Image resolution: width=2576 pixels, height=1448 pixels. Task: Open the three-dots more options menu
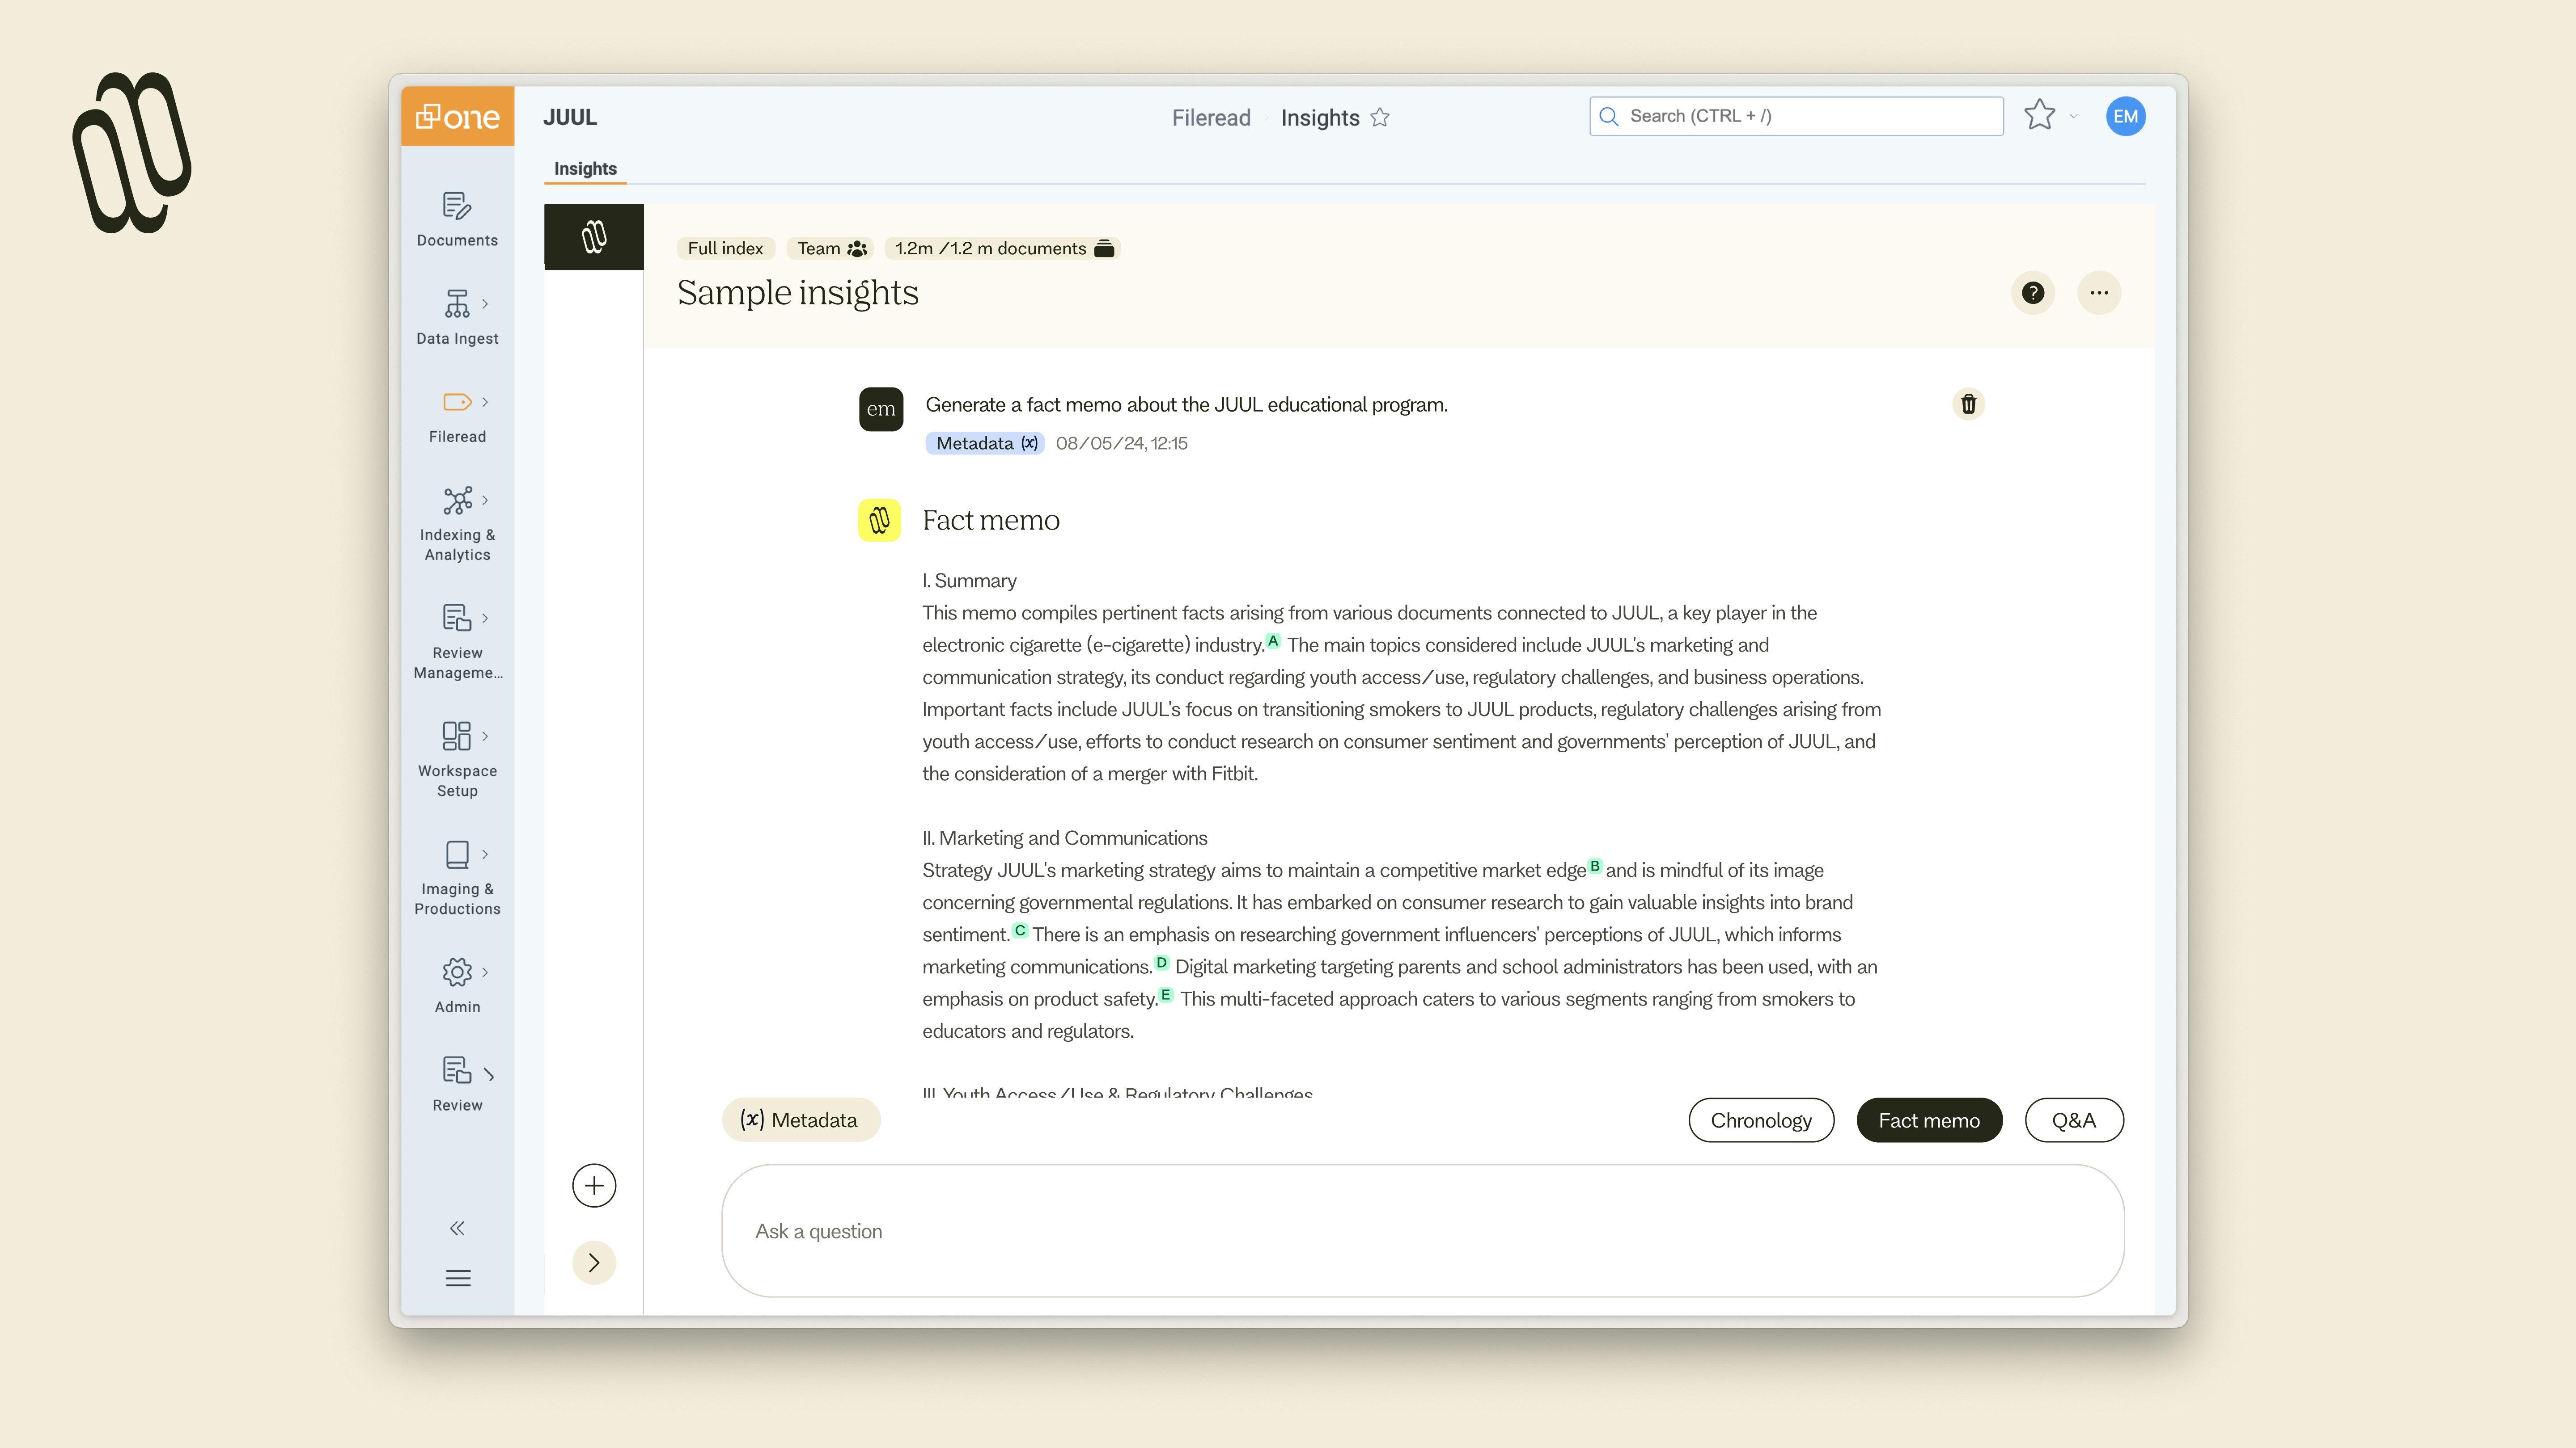pos(2098,293)
